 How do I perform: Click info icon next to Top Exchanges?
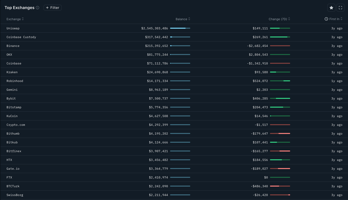pos(38,8)
